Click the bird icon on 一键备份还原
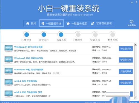 [x=68, y=24]
